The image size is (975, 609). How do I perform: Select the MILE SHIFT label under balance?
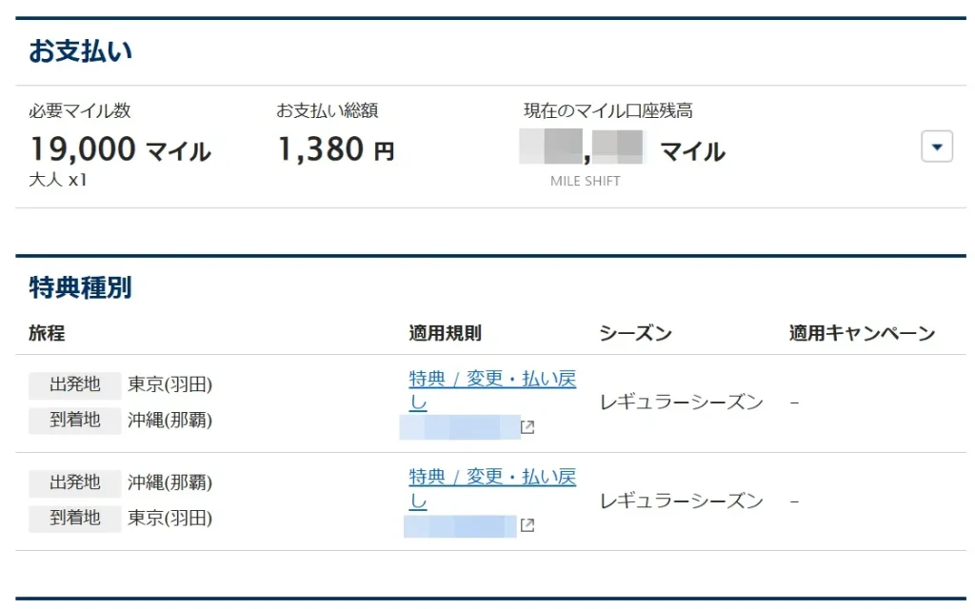click(x=585, y=181)
